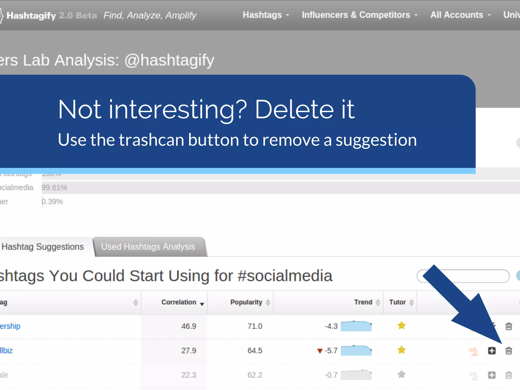Select the 64.5 popularity value
Viewport: 520px width, 390px height.
tap(255, 351)
